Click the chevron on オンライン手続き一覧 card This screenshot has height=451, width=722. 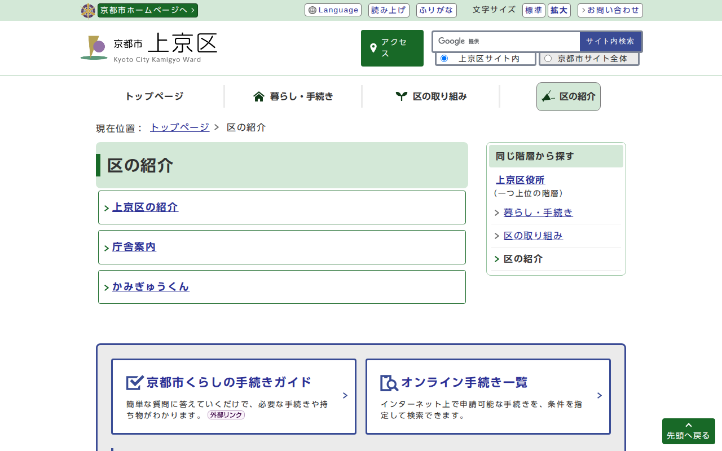click(600, 396)
